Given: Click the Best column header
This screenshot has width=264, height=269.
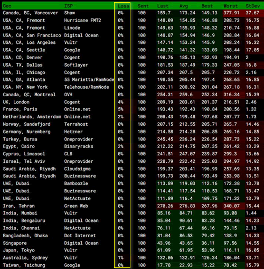Looking at the screenshot, I should click(207, 6).
